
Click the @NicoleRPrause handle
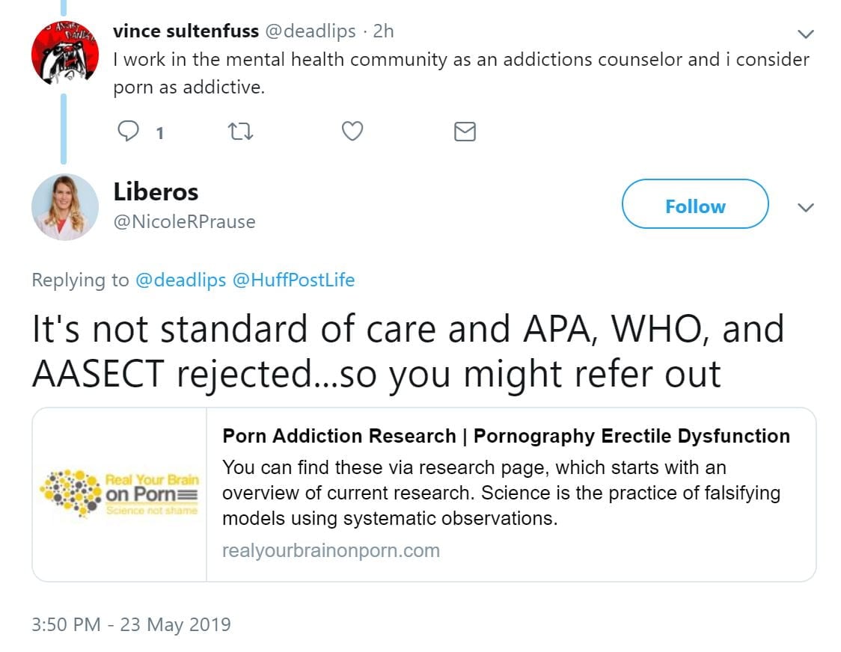point(184,222)
